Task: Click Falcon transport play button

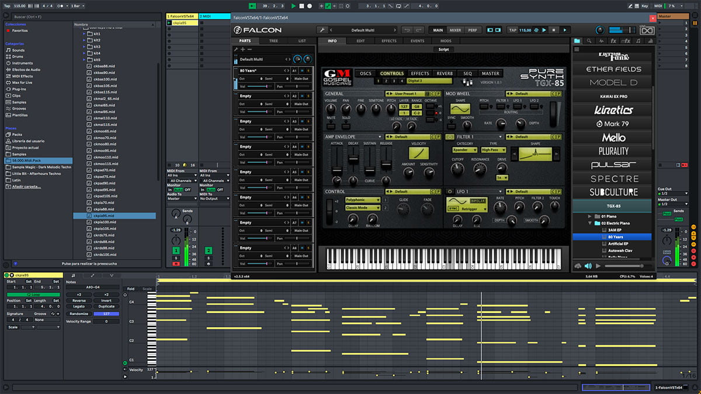Action: coord(564,30)
